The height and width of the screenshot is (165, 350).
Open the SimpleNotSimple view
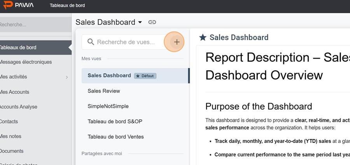(108, 106)
